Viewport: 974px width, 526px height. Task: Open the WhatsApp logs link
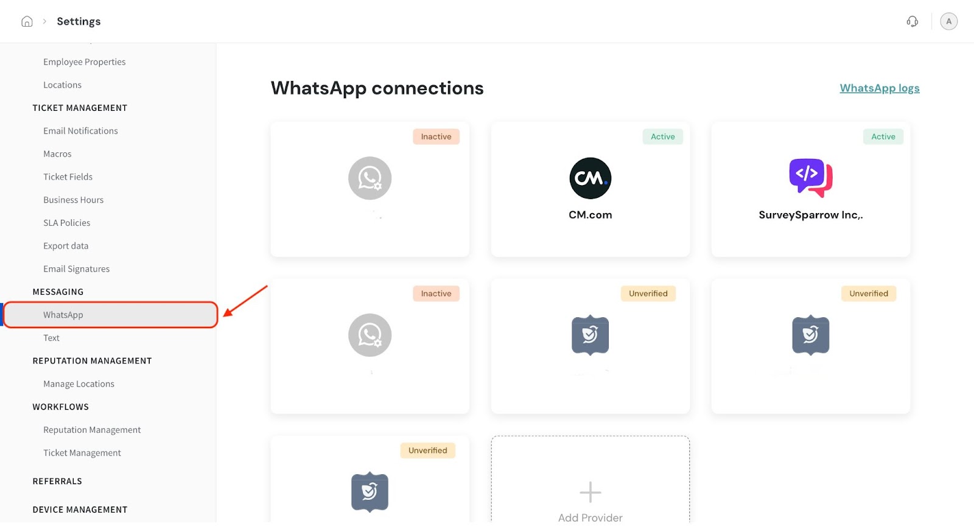coord(879,88)
